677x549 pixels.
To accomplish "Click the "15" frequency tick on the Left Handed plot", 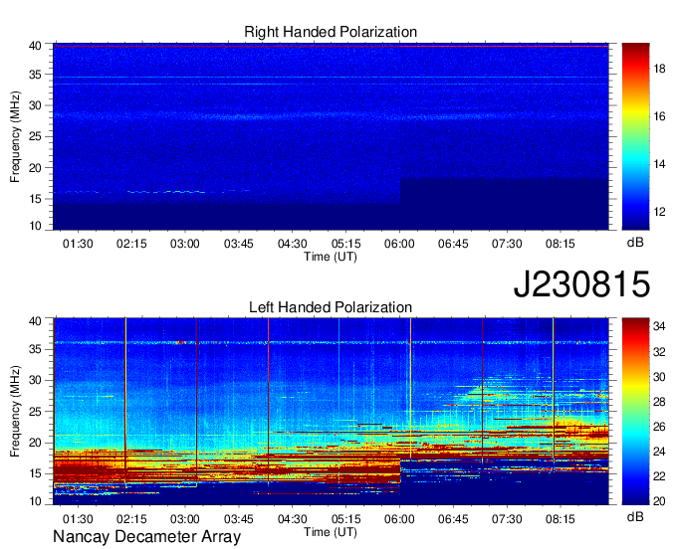I will [x=35, y=473].
